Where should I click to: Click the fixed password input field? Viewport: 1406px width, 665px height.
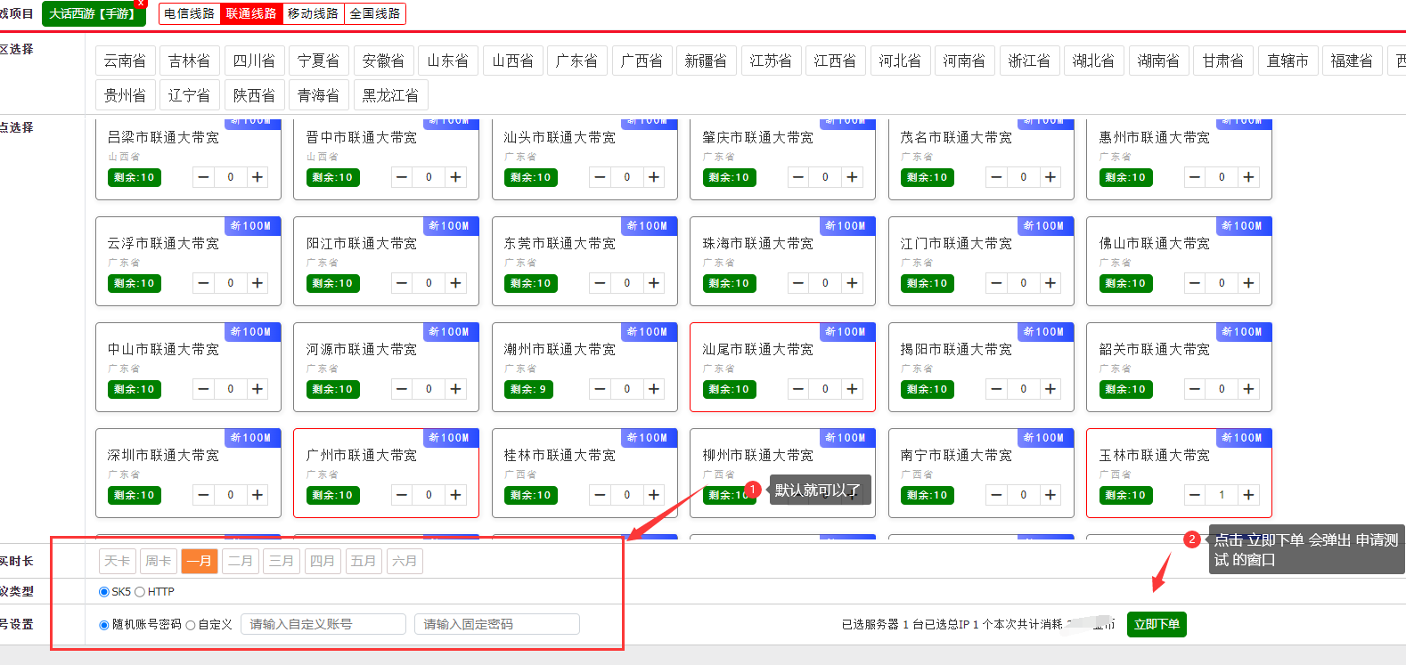(496, 624)
